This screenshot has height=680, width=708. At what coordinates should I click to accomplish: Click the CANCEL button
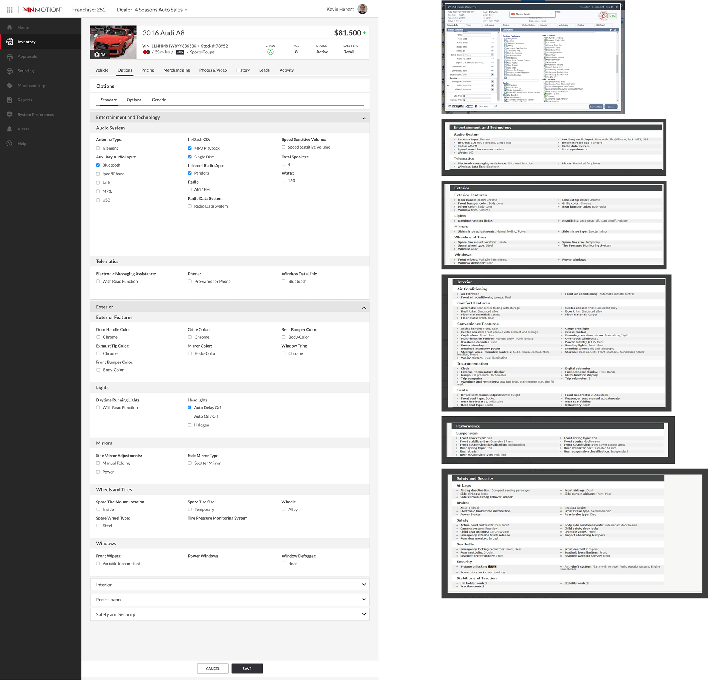(213, 669)
